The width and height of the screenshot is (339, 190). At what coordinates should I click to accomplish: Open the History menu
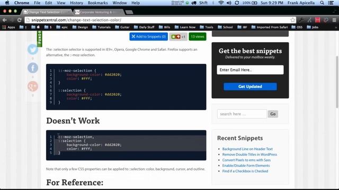click(76, 3)
